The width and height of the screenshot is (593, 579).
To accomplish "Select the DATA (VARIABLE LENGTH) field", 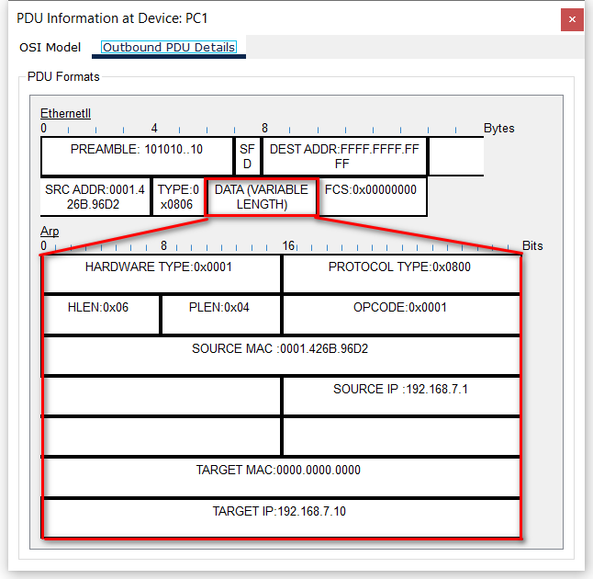I will [262, 197].
